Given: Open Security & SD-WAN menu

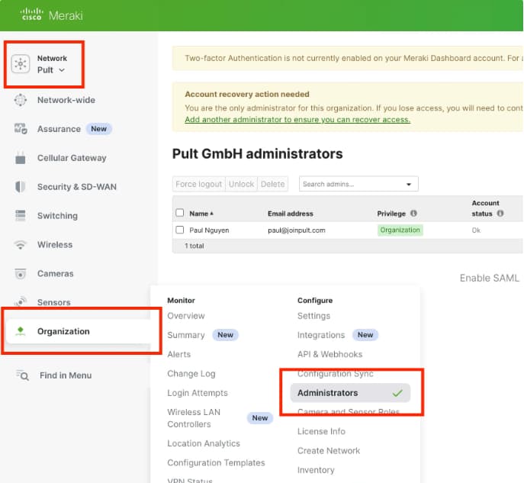Looking at the screenshot, I should 77,187.
